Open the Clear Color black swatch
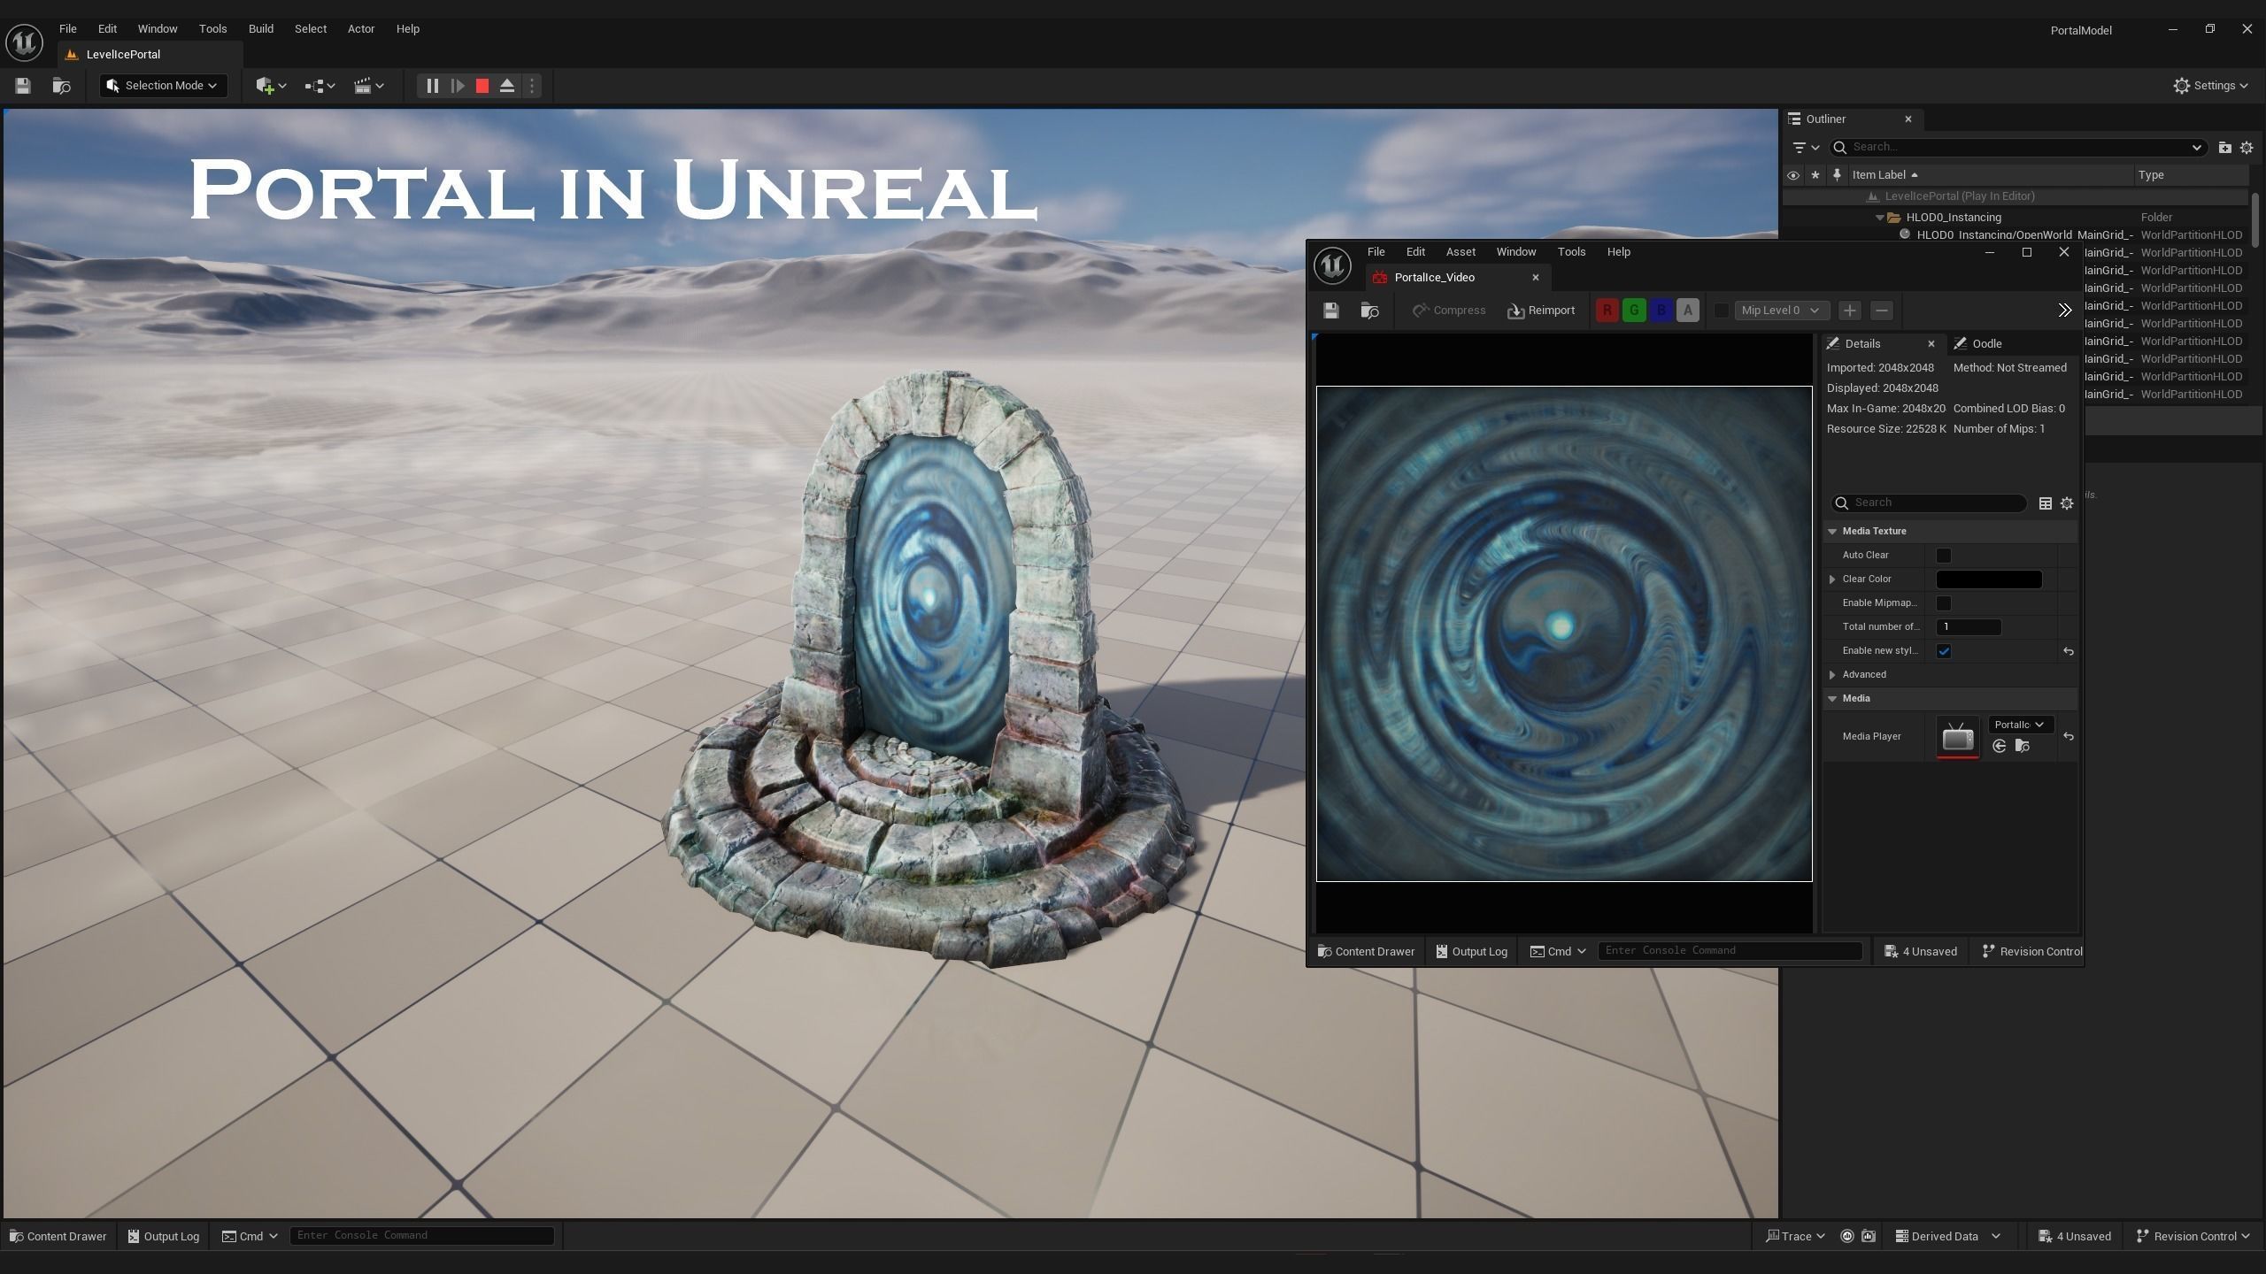 [1989, 579]
